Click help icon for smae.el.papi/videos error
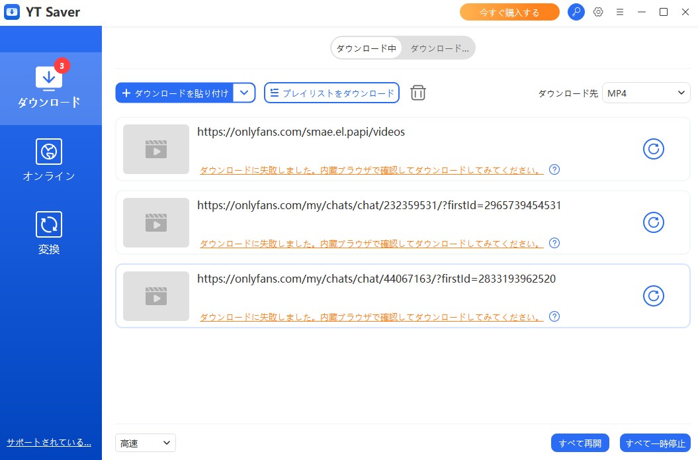 click(554, 169)
